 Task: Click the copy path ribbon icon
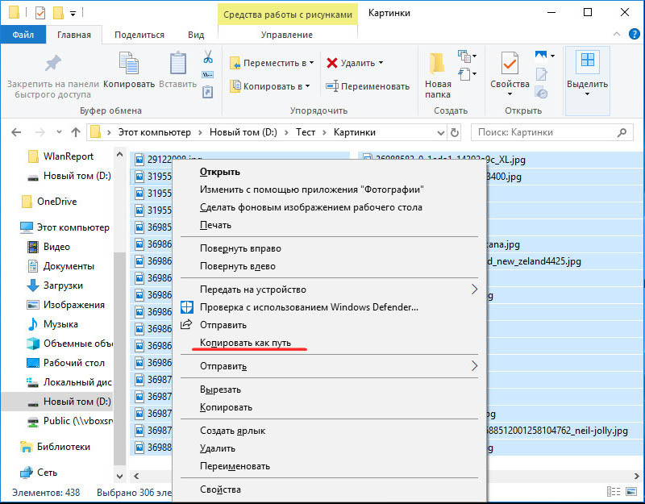click(x=208, y=75)
